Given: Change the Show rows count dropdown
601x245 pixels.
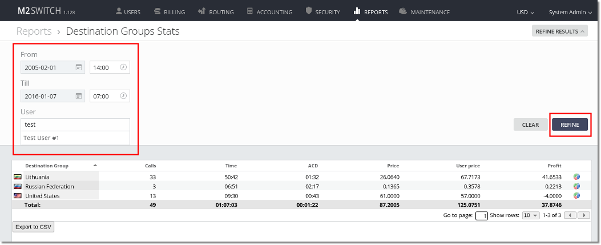Looking at the screenshot, I should 530,215.
